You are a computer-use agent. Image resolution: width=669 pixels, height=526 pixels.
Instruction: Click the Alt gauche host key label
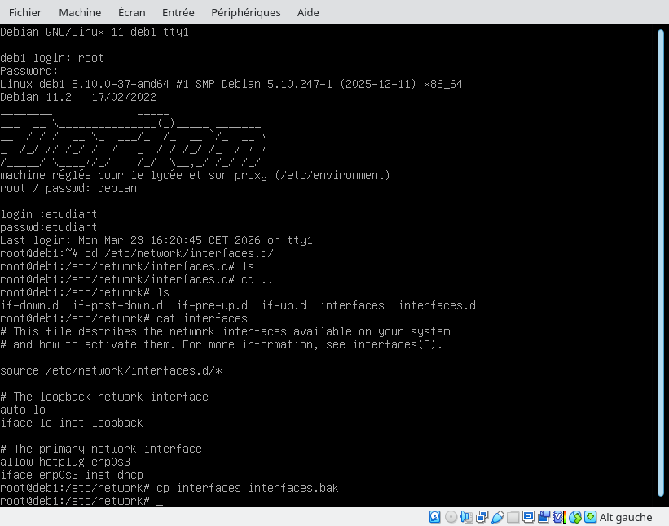pyautogui.click(x=626, y=517)
